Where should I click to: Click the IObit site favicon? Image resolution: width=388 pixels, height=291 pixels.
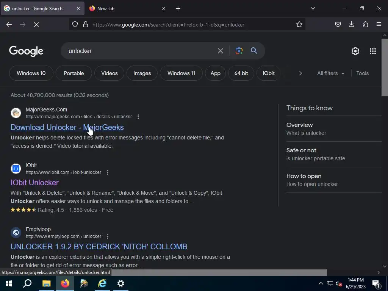pyautogui.click(x=16, y=169)
